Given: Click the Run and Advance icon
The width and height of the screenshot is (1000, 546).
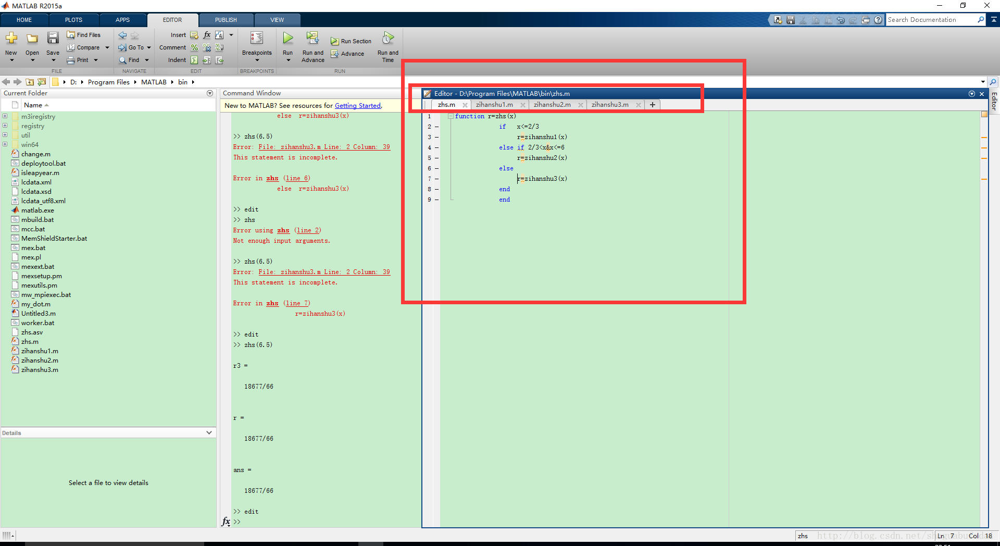Looking at the screenshot, I should click(x=312, y=38).
